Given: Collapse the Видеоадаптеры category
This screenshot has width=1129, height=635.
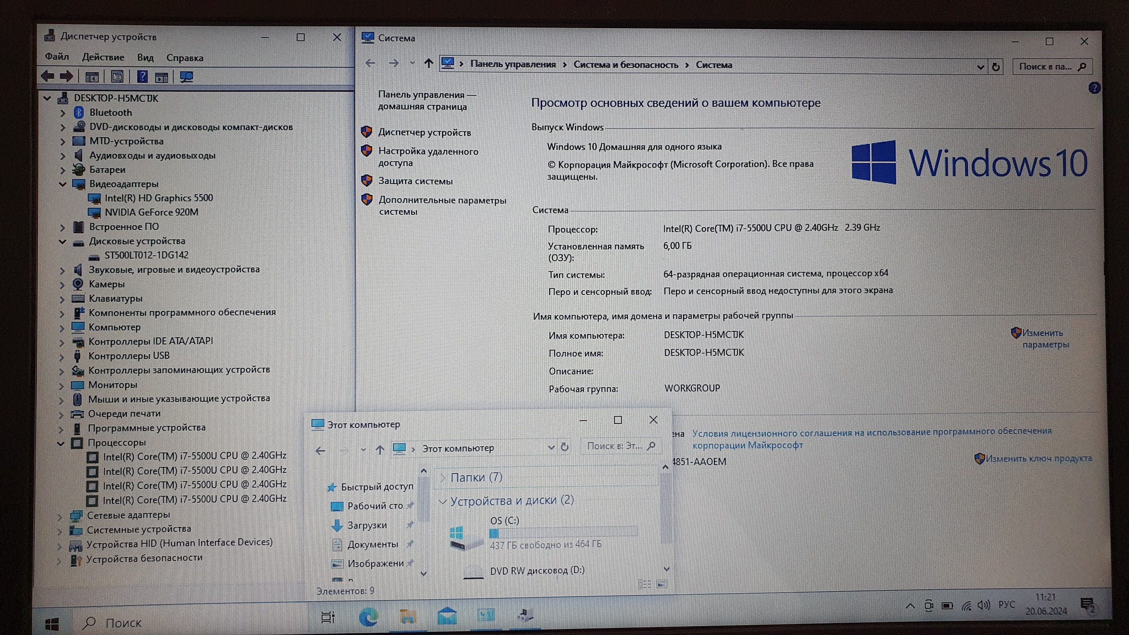Looking at the screenshot, I should pos(62,184).
